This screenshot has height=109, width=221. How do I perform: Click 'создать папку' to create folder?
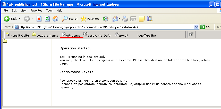[45, 35]
